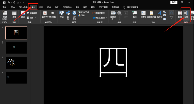Expand the 表格 table dropdown
The width and height of the screenshot is (194, 104).
[x=14, y=19]
